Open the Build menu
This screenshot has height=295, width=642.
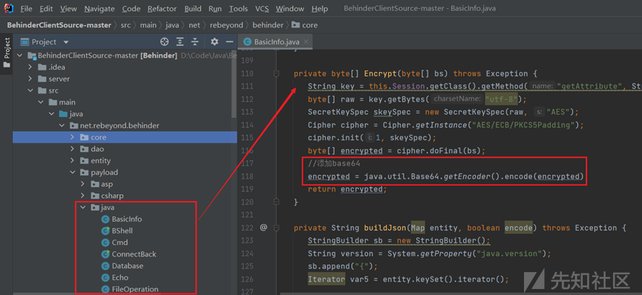(x=192, y=9)
